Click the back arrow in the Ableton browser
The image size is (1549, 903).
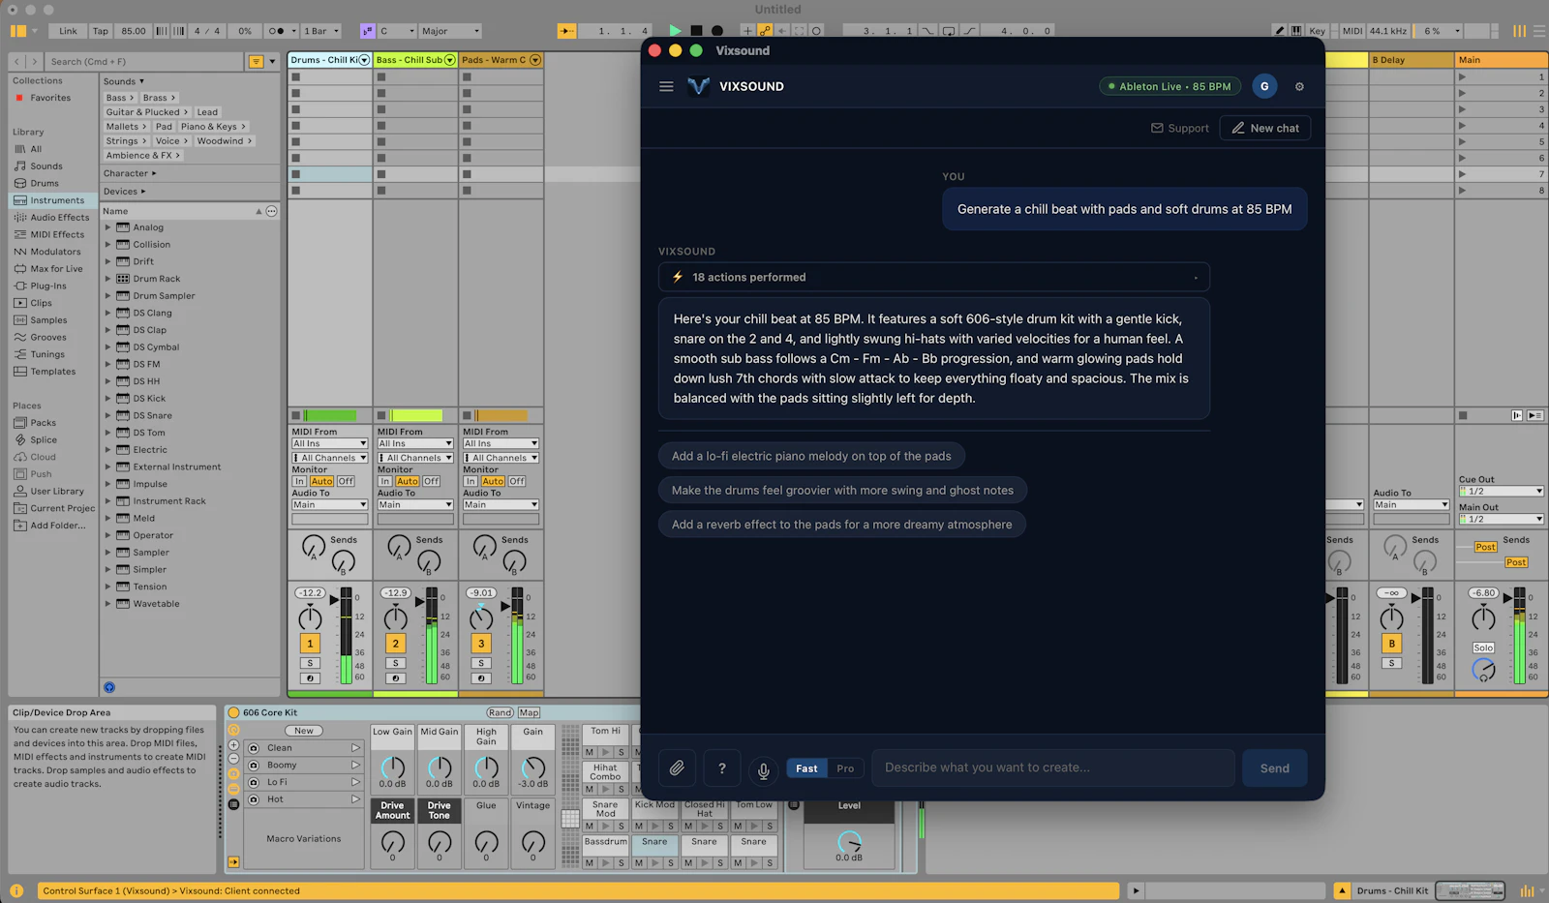[16, 62]
